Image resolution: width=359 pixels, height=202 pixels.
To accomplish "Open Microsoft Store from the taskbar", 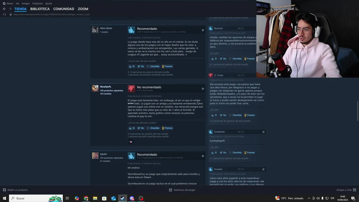I will coord(104,198).
